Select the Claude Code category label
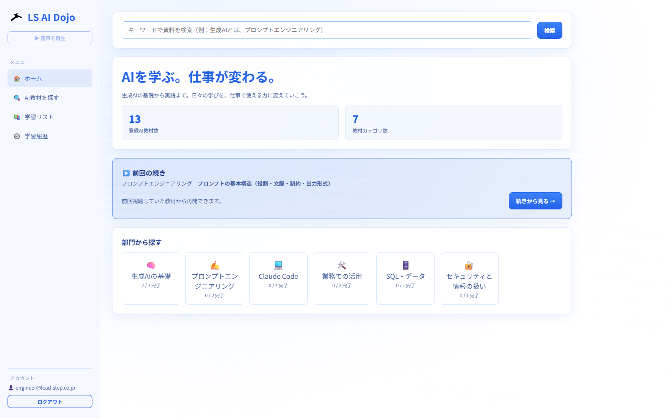This screenshot has height=418, width=669. pos(278,276)
